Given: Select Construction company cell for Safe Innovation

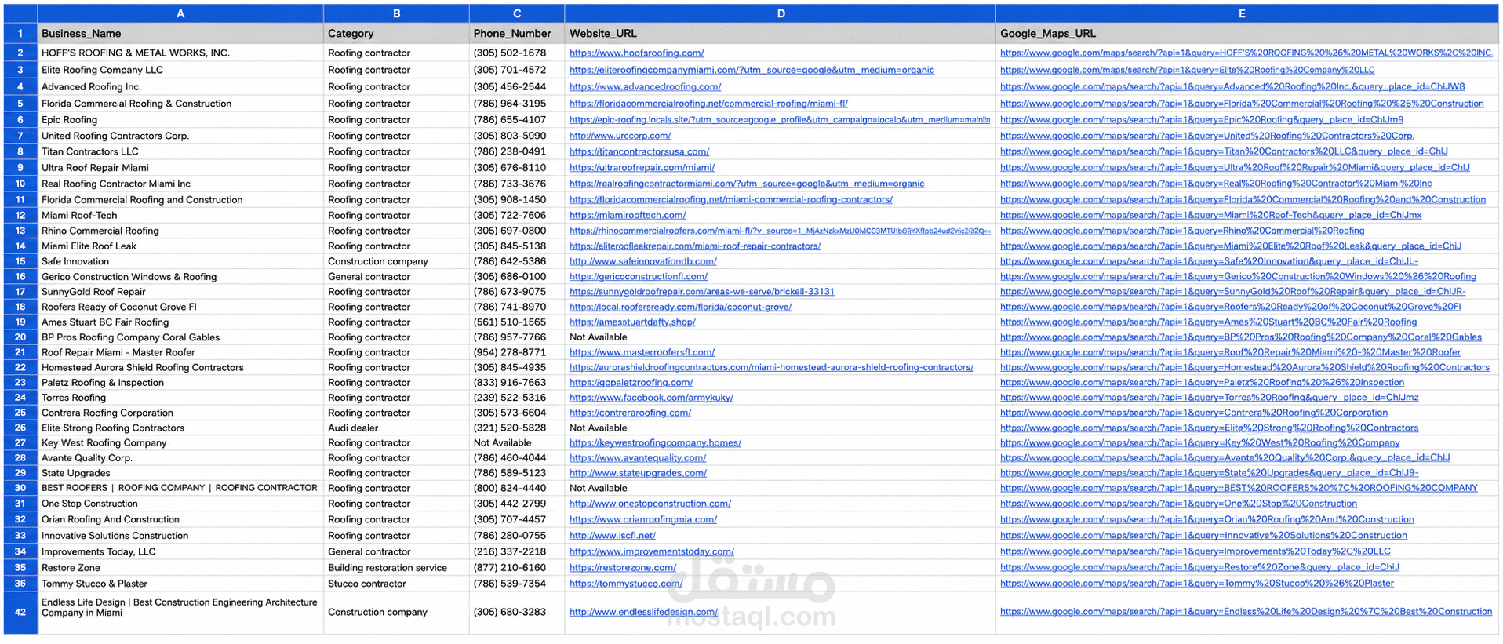Looking at the screenshot, I should click(x=396, y=261).
